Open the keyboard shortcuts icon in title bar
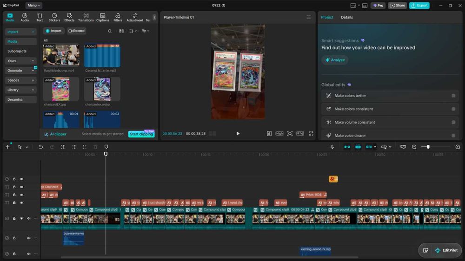This screenshot has width=465, height=261. [365, 5]
